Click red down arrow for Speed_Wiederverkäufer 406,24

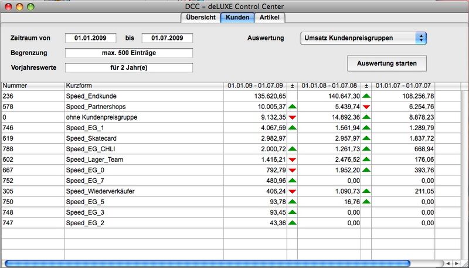292,191
